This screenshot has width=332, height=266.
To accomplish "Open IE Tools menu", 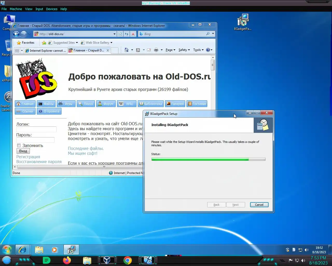I will click(x=198, y=50).
